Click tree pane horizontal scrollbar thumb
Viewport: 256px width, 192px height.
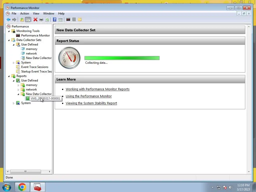point(26,171)
